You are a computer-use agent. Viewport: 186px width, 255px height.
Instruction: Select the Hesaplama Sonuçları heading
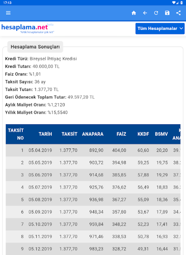(35, 47)
